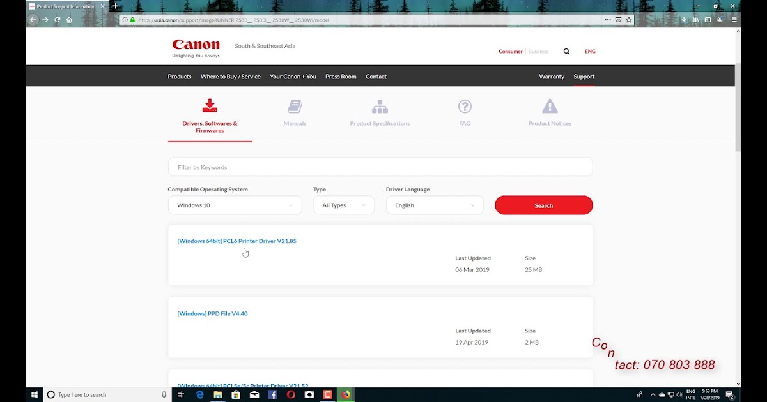The width and height of the screenshot is (767, 402).
Task: Click 06 Mar 2019 last updated date
Action: [472, 270]
